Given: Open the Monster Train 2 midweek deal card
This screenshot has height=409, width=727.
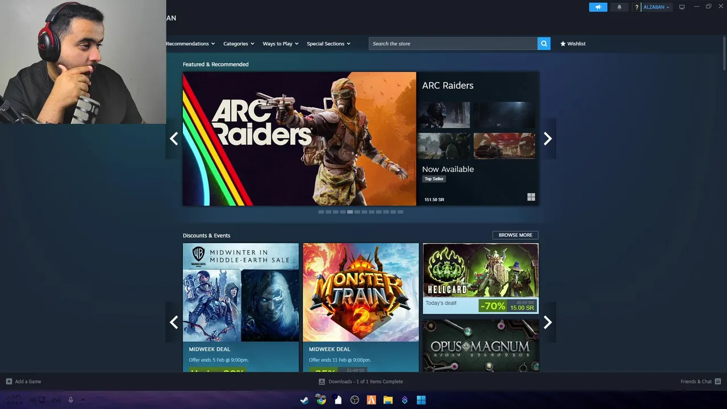Looking at the screenshot, I should (x=361, y=307).
